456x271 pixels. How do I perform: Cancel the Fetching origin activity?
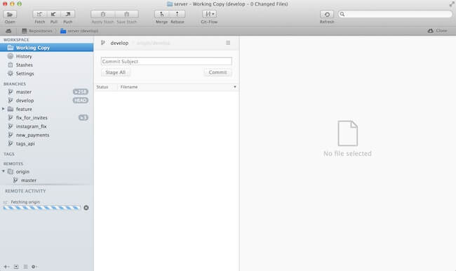[86, 208]
